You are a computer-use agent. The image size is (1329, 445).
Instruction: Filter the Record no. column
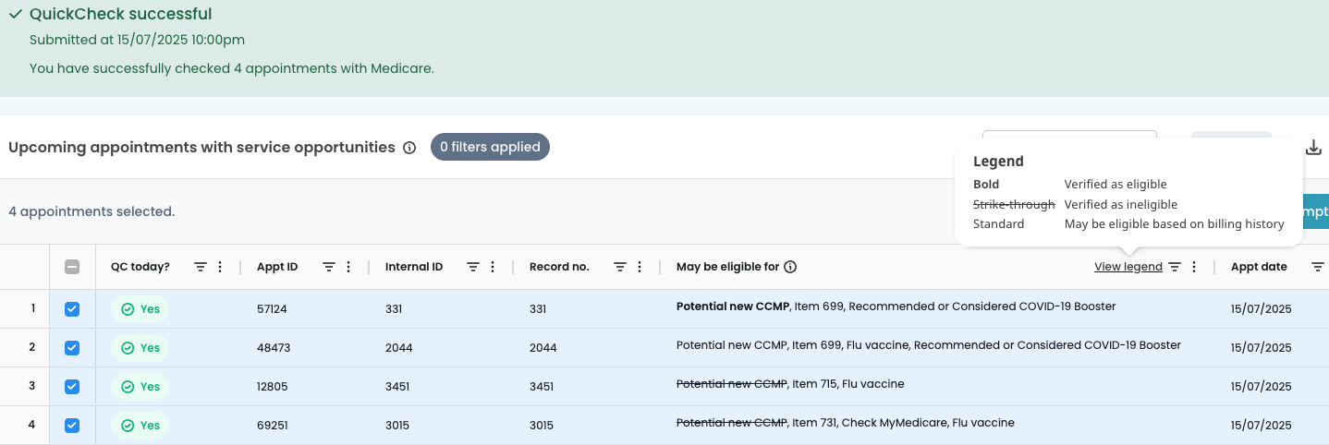point(621,267)
